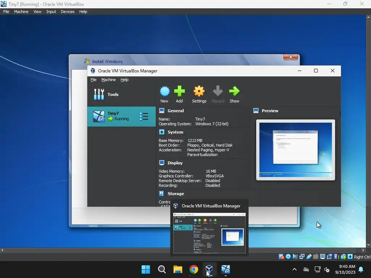The height and width of the screenshot is (278, 371).
Task: Select the Tools entry in Manager sidebar
Action: click(121, 94)
